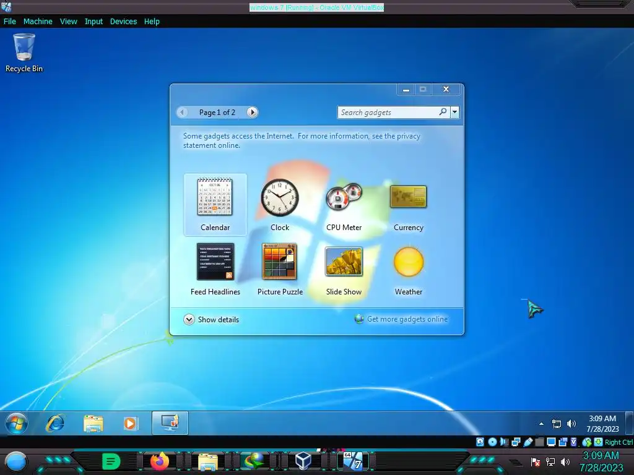Open Internet Download Manager on host taskbar
The height and width of the screenshot is (475, 634).
(x=254, y=461)
